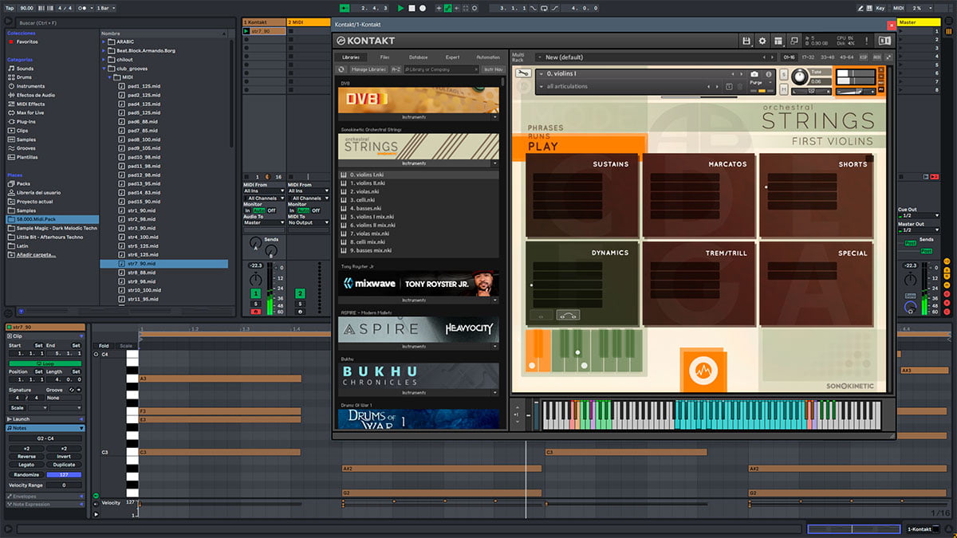
Task: Click the groove hot-swap icon
Action: [x=71, y=390]
